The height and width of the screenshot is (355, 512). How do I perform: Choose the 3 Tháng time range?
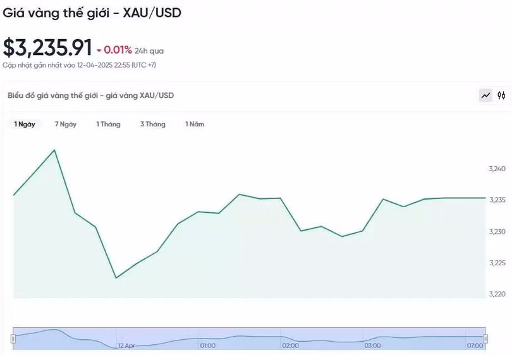(x=153, y=124)
